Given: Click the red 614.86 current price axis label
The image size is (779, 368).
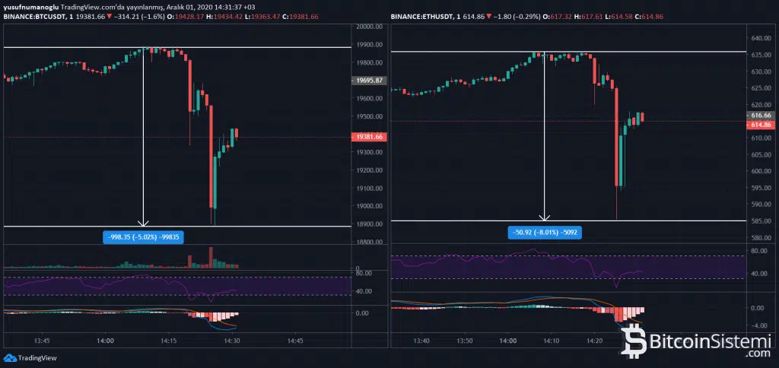Looking at the screenshot, I should pos(762,125).
